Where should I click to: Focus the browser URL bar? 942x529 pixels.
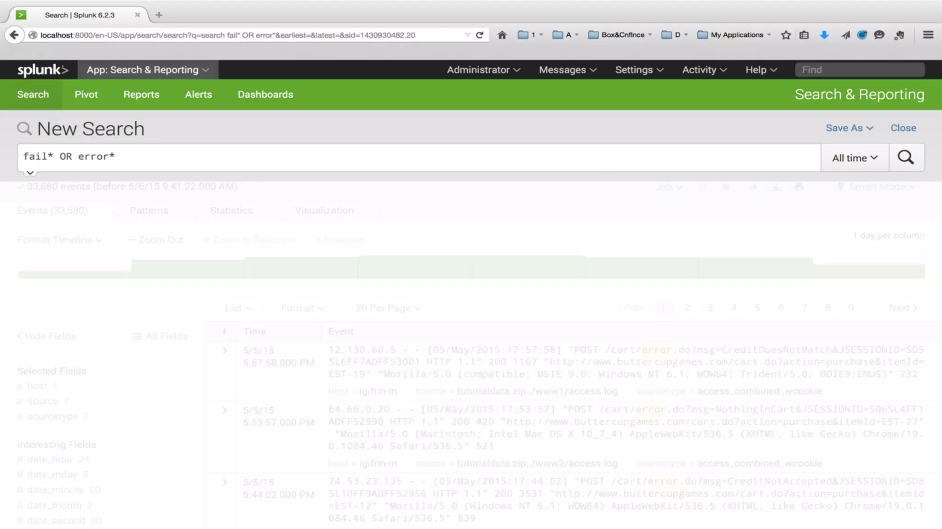[x=248, y=35]
